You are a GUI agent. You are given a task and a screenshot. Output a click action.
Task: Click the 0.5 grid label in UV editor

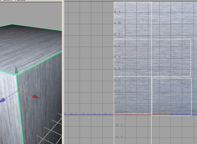click(117, 57)
